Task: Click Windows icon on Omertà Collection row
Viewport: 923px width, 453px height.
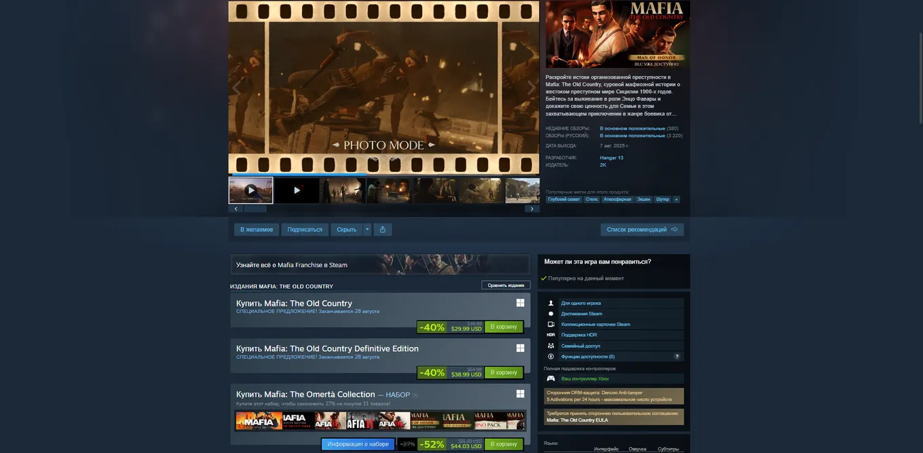Action: point(521,393)
